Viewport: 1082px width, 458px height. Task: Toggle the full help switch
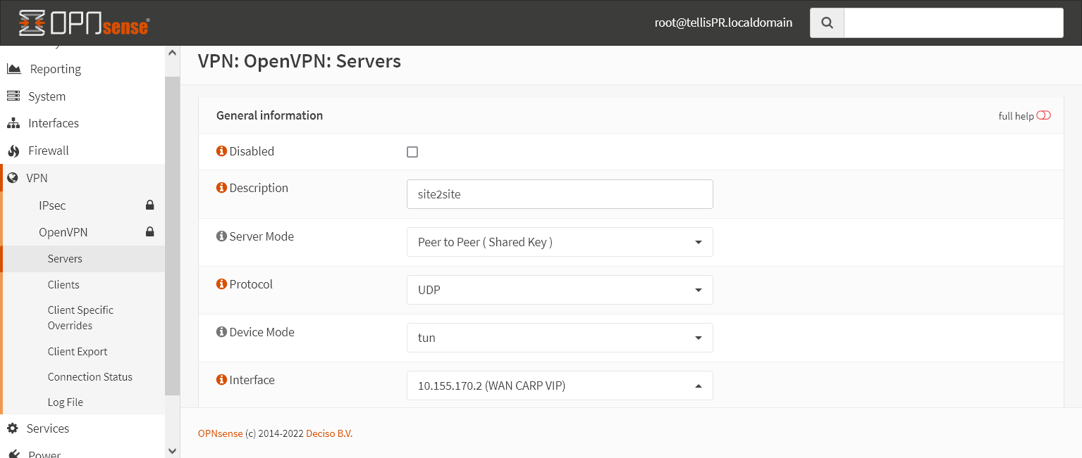point(1043,115)
